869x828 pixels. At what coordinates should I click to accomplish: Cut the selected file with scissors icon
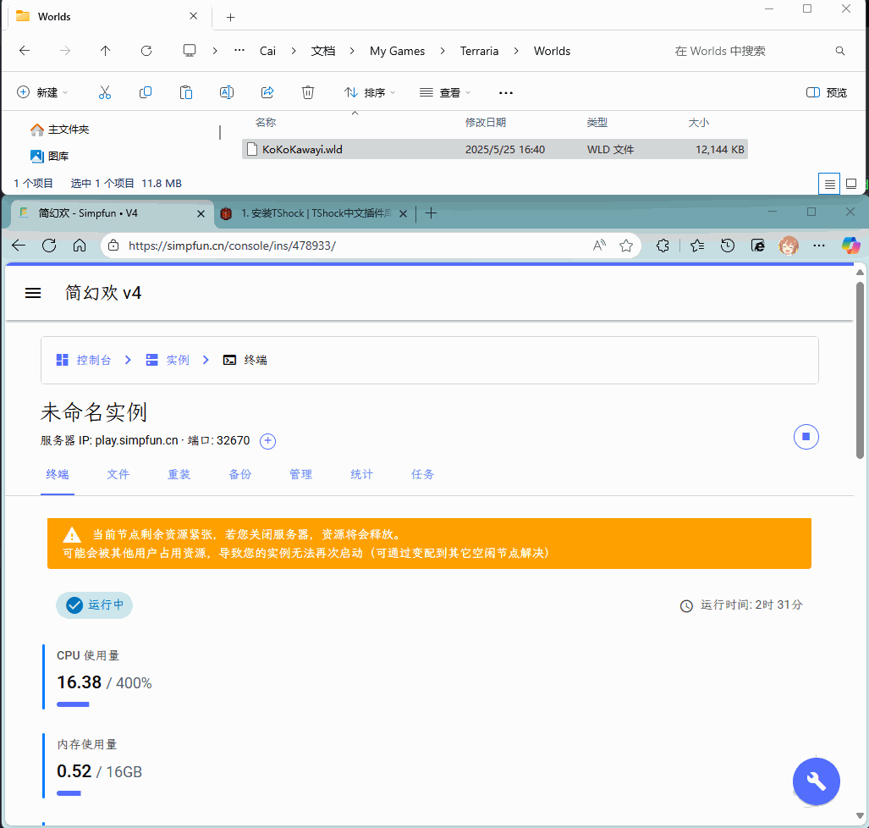point(105,92)
